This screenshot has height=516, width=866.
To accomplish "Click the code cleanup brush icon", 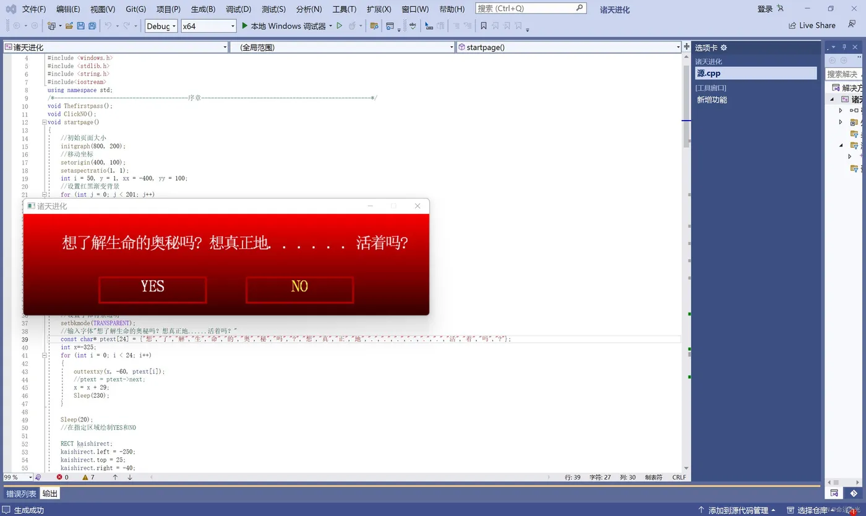I will tap(38, 477).
